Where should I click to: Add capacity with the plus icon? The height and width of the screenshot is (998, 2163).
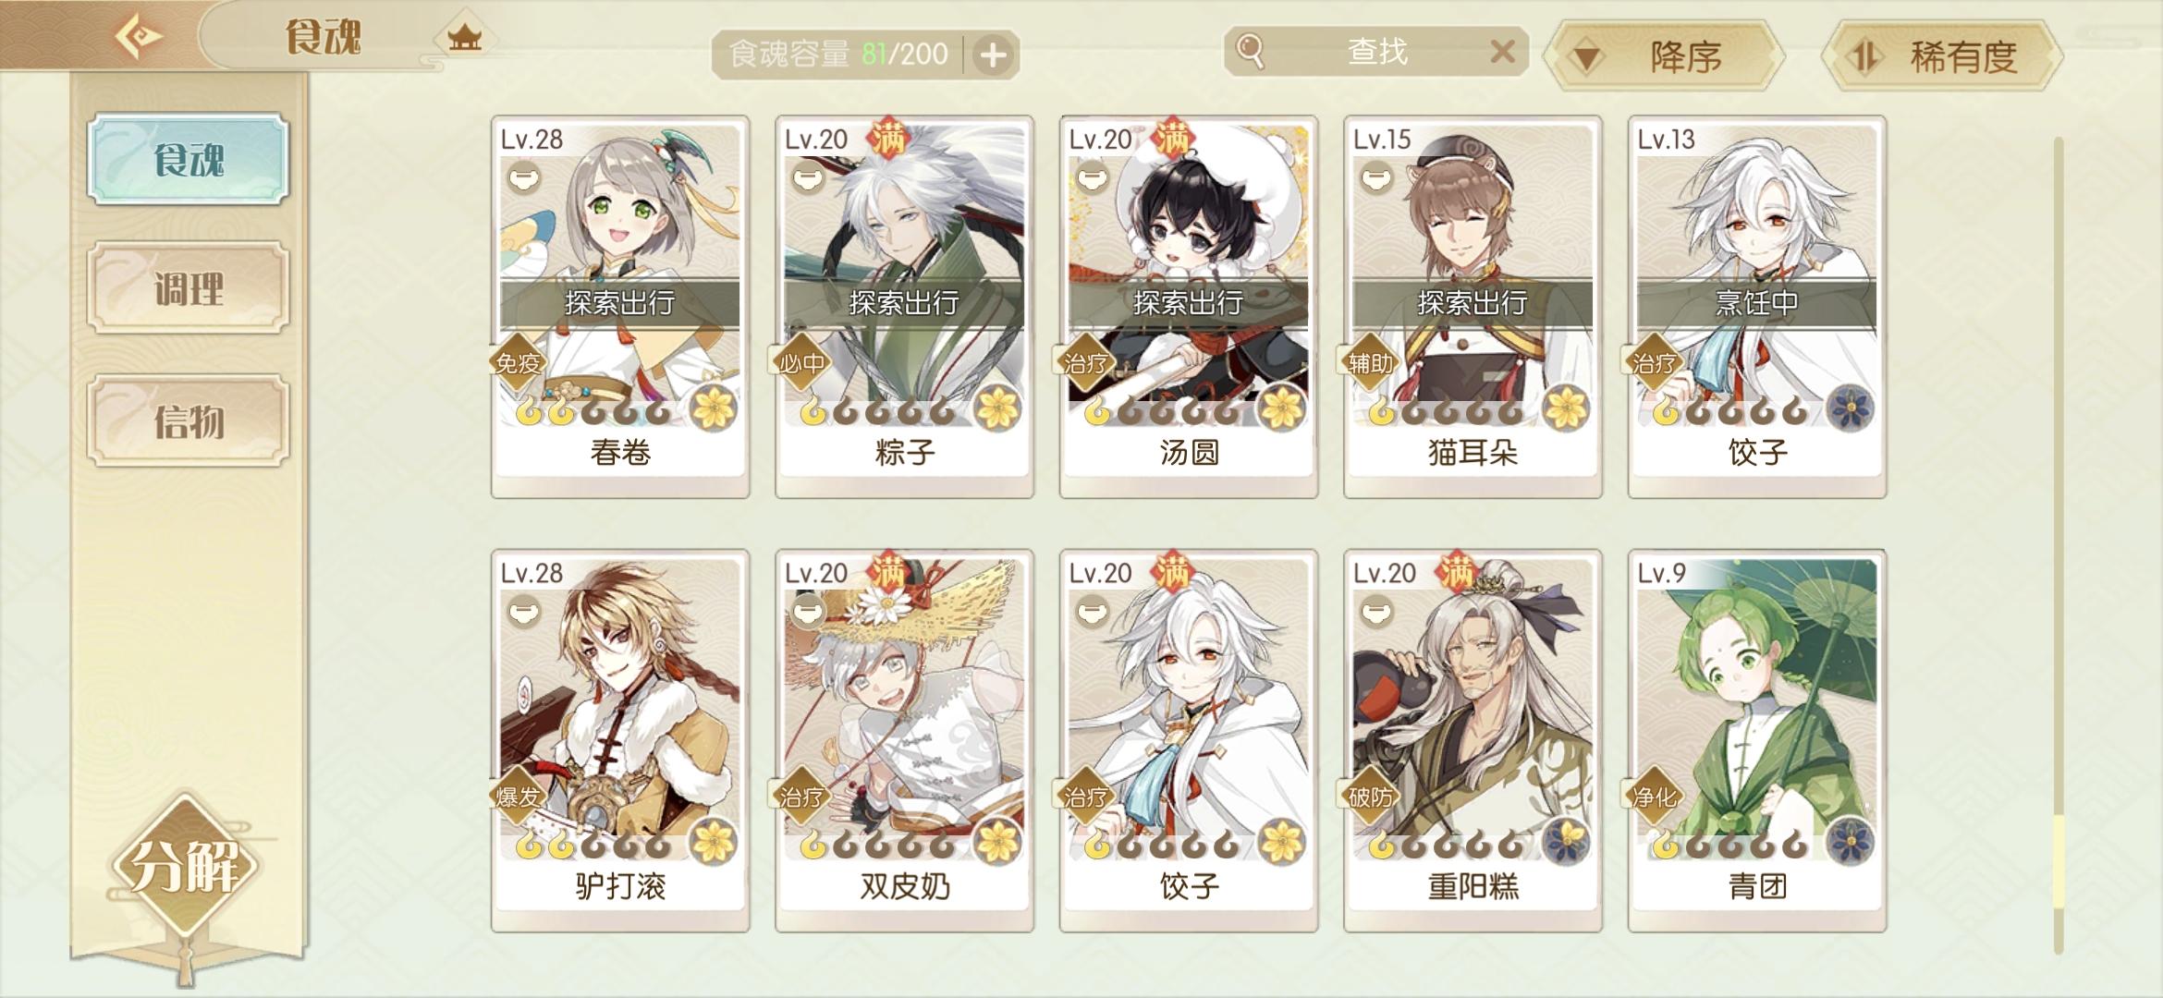(x=993, y=55)
